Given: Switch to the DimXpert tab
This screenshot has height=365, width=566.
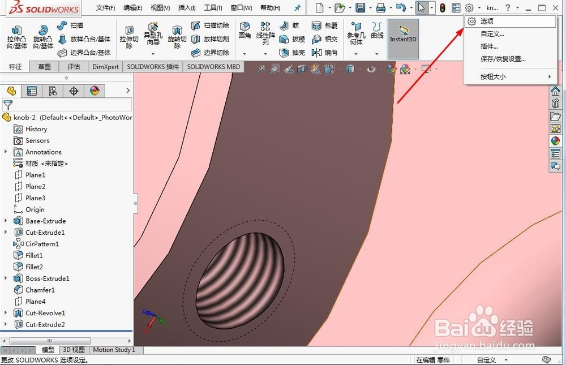Looking at the screenshot, I should (105, 66).
